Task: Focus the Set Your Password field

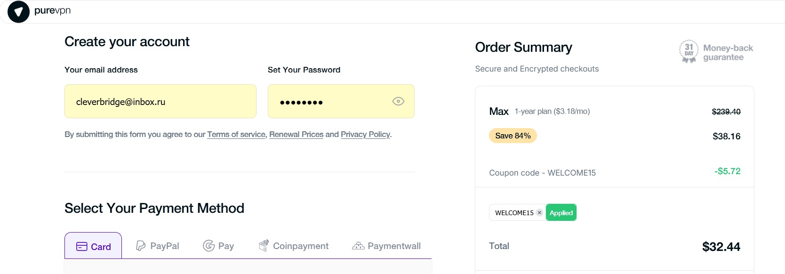Action: [x=329, y=101]
